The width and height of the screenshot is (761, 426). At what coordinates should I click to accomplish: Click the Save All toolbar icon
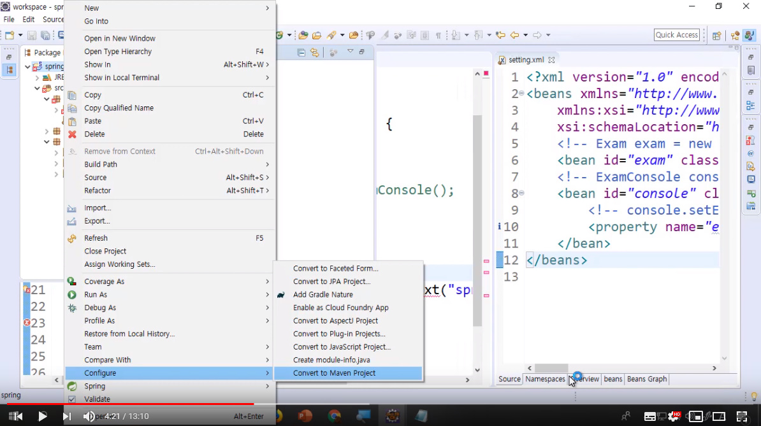[x=46, y=35]
